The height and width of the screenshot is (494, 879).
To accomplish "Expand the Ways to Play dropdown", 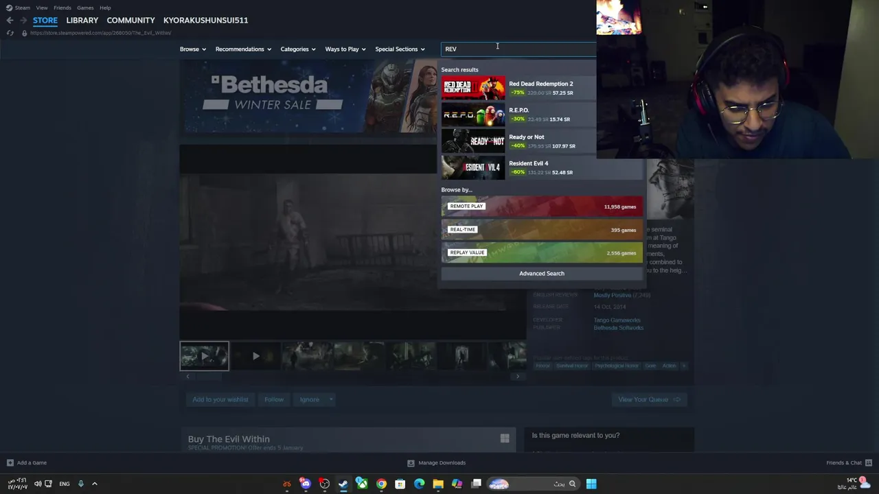I will coord(345,49).
